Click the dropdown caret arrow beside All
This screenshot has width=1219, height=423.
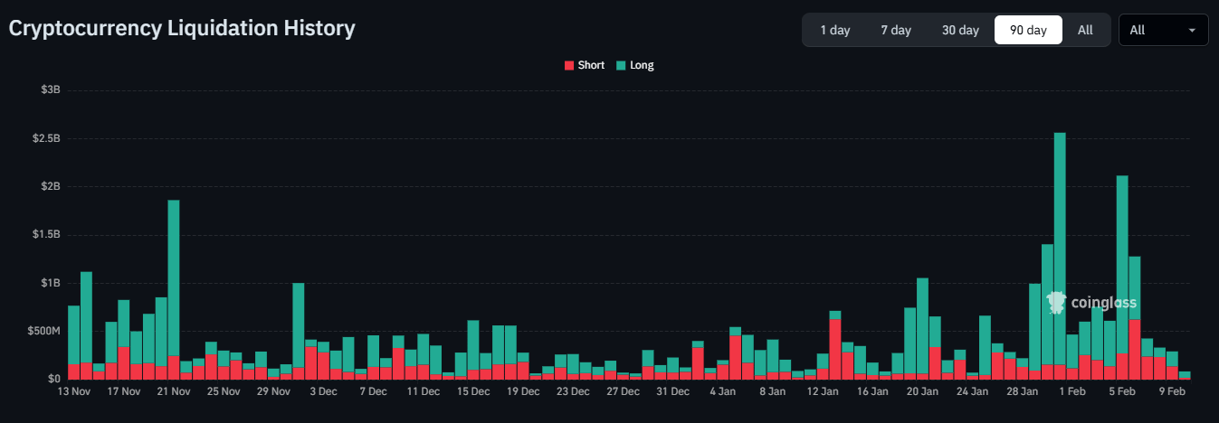point(1192,30)
